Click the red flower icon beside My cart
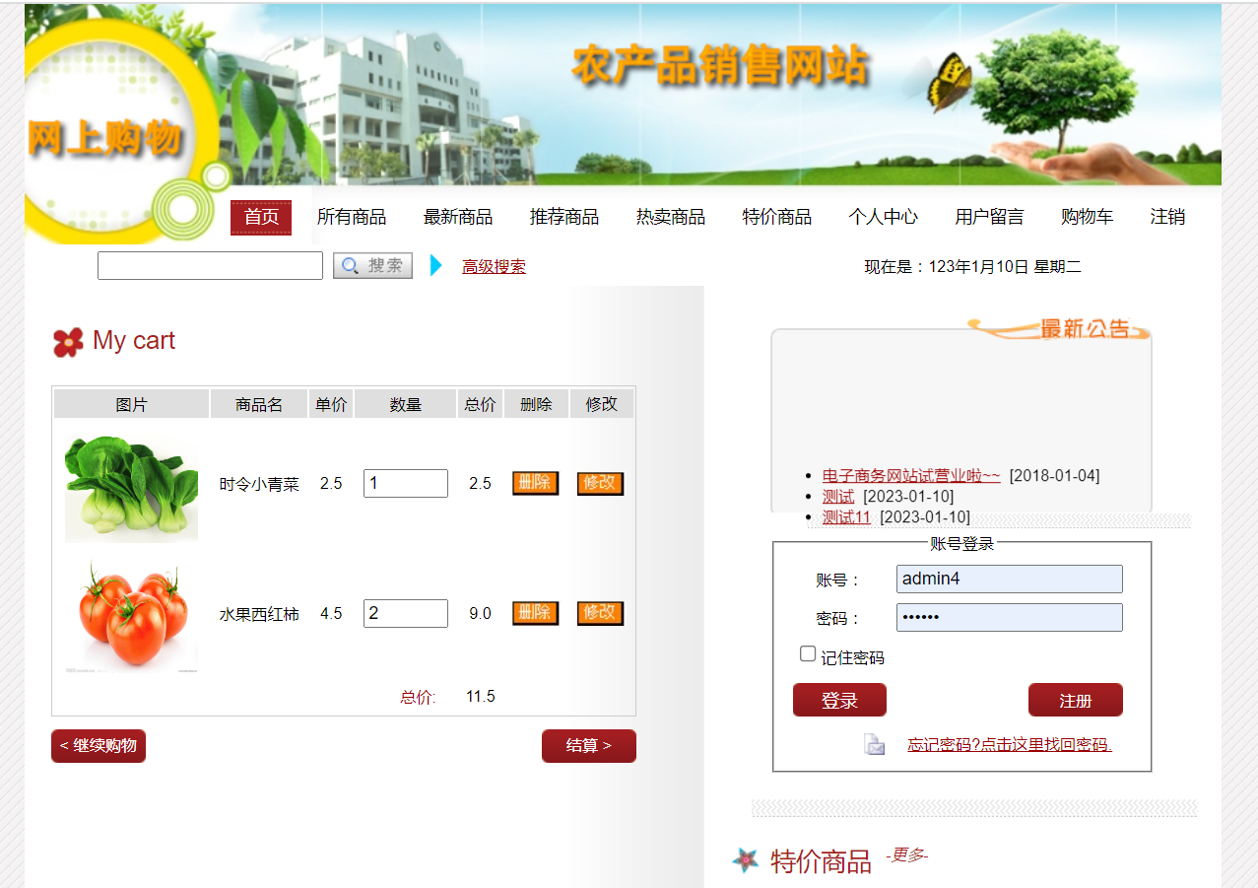 [68, 342]
